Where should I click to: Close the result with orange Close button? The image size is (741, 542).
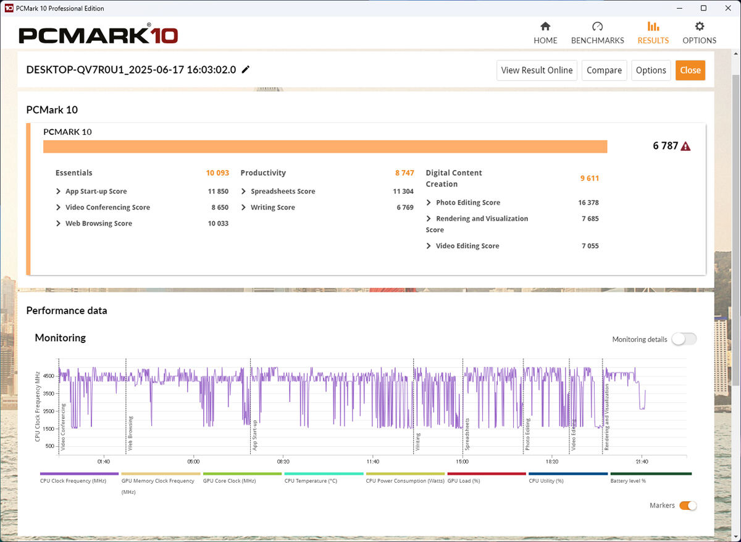690,70
